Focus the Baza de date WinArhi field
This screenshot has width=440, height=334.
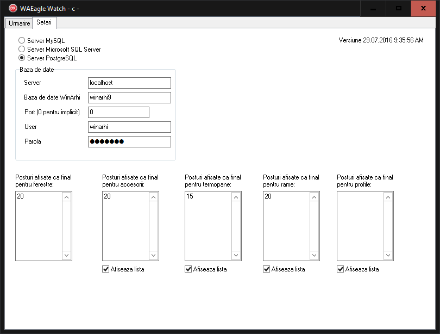coord(129,97)
